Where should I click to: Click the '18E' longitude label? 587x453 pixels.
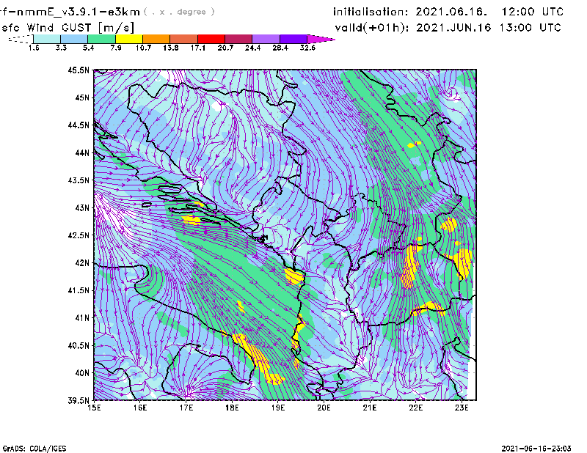pos(232,408)
